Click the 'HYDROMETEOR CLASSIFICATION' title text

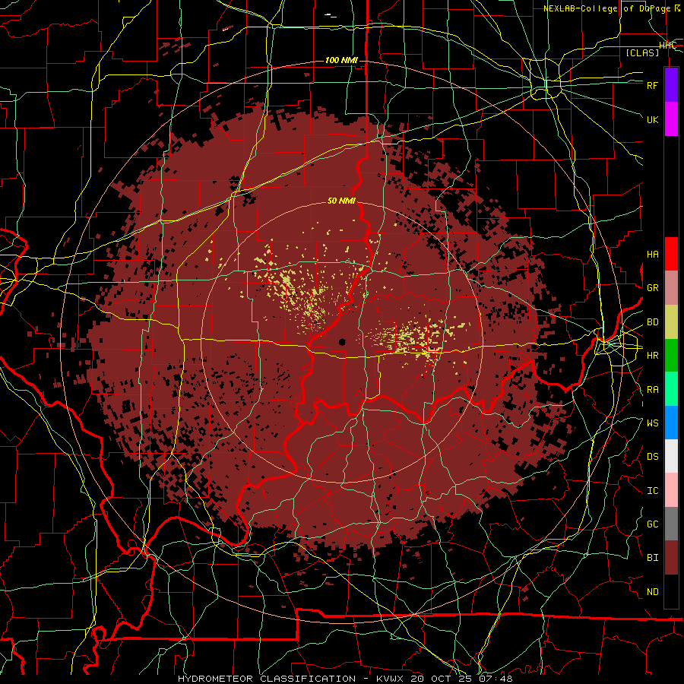(267, 679)
